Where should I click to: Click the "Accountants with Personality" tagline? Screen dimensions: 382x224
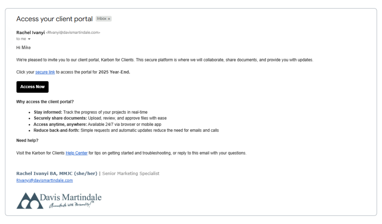pos(71,204)
